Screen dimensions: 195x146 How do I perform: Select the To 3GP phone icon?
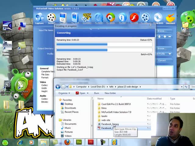coord(75,18)
